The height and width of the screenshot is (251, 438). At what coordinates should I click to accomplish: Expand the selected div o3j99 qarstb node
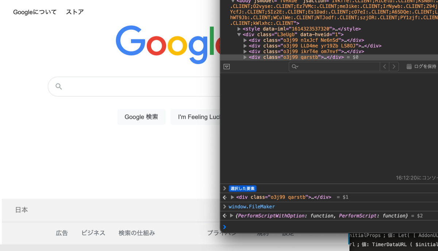tap(245, 57)
